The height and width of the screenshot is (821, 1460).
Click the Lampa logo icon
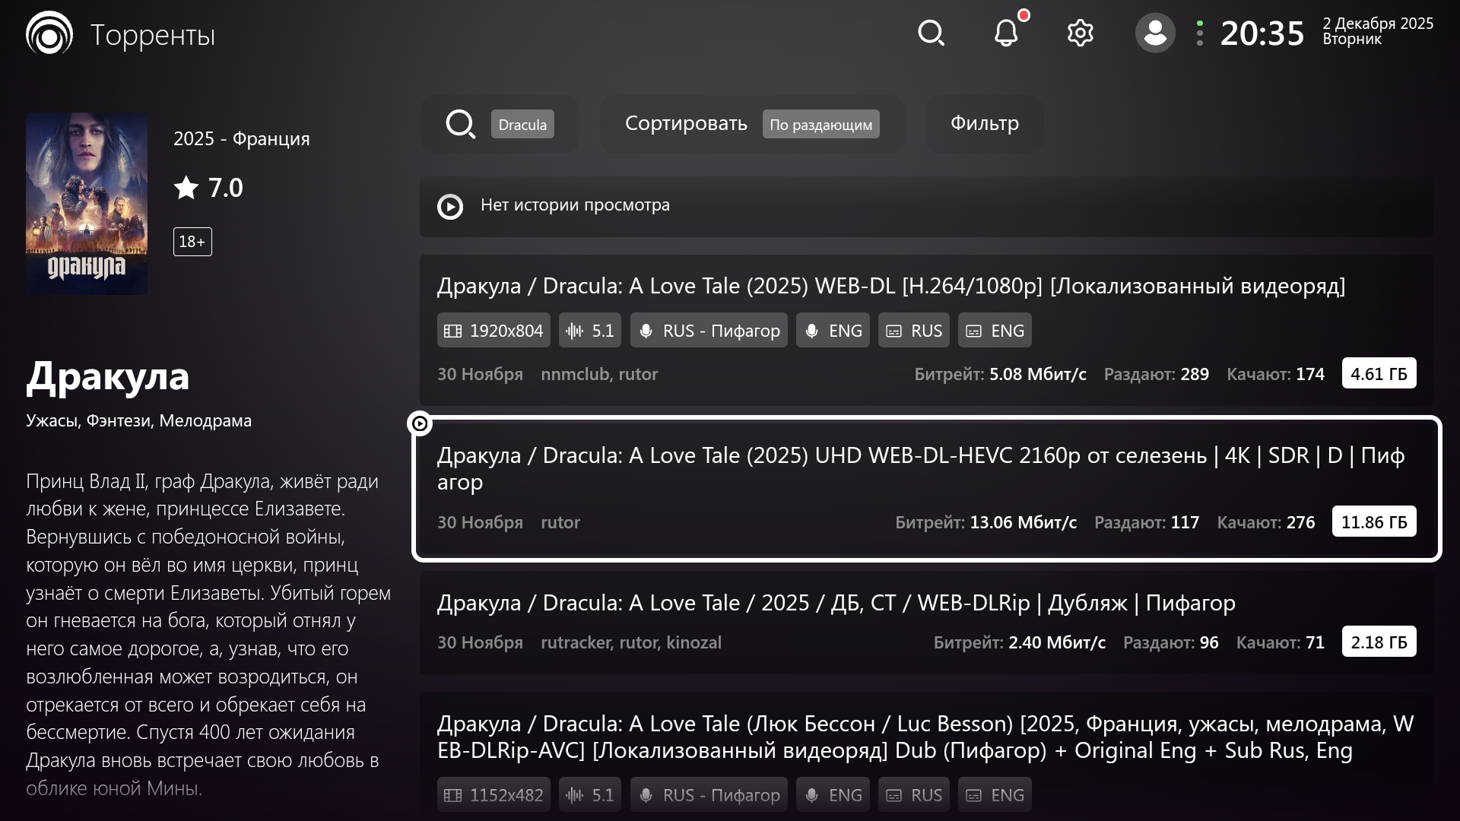coord(49,33)
